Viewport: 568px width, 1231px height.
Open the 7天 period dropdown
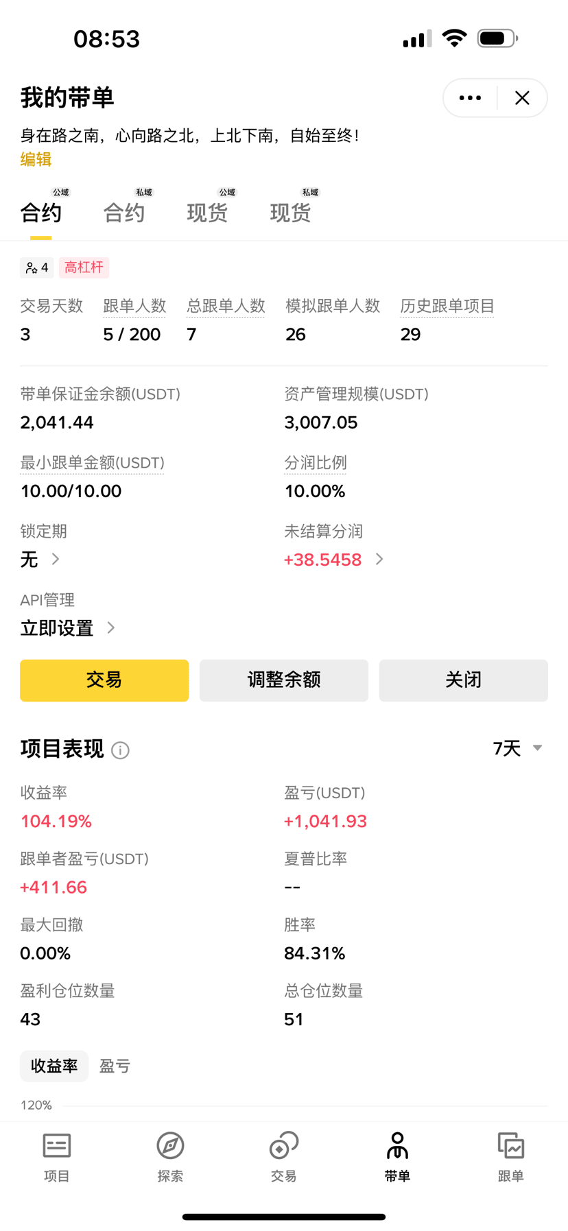(518, 748)
